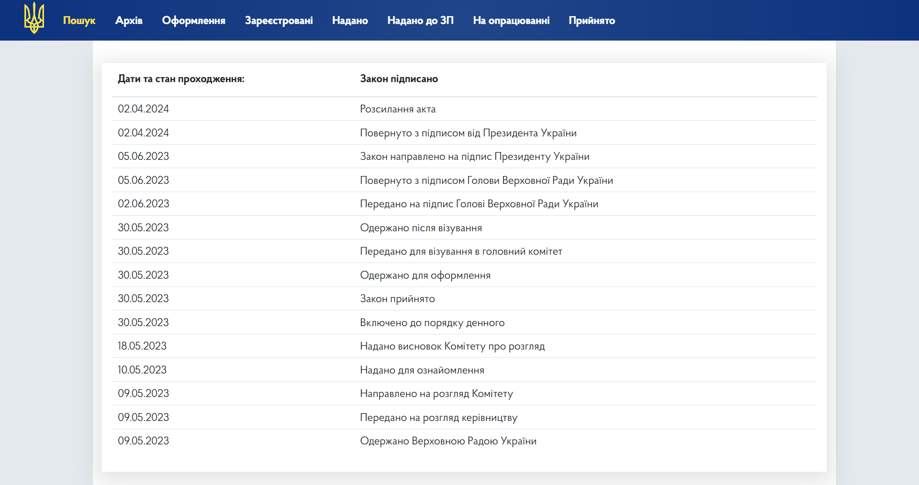The height and width of the screenshot is (485, 919).
Task: Switch to the Надано section
Action: (350, 21)
